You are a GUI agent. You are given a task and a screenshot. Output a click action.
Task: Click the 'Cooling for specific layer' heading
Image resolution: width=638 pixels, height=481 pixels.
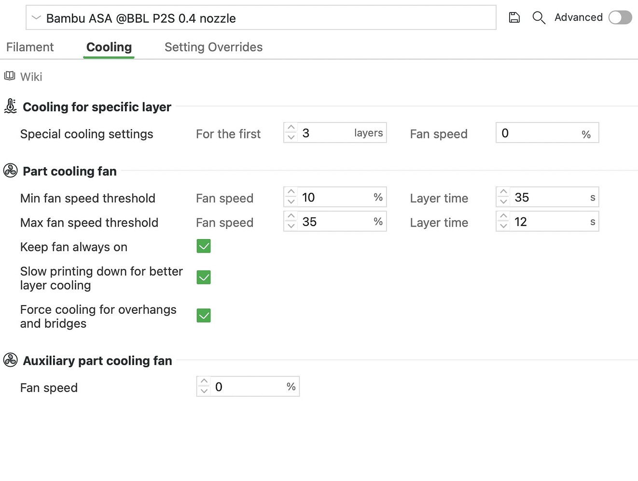97,107
